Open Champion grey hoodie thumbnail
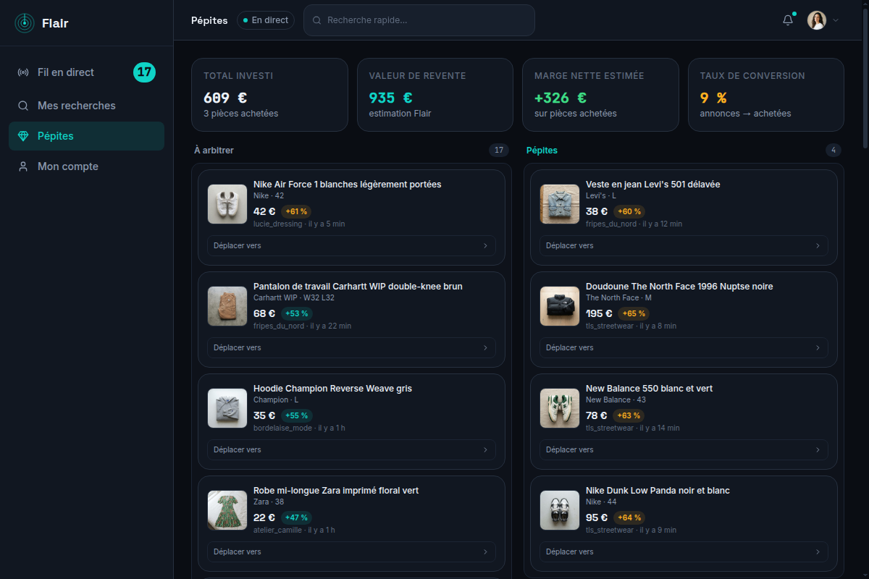The width and height of the screenshot is (869, 579). click(x=227, y=408)
